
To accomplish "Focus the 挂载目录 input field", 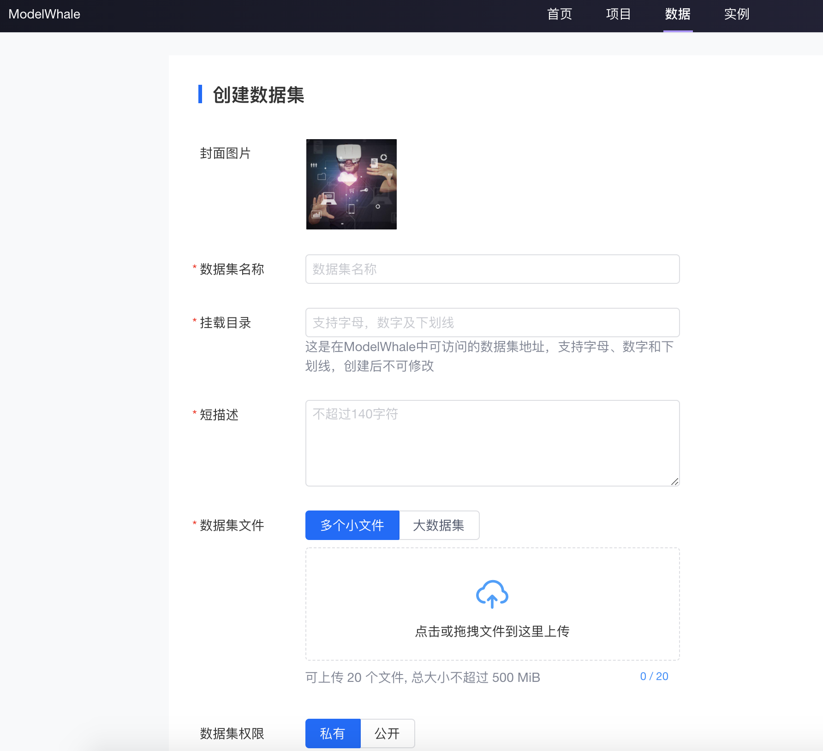I will pos(492,323).
